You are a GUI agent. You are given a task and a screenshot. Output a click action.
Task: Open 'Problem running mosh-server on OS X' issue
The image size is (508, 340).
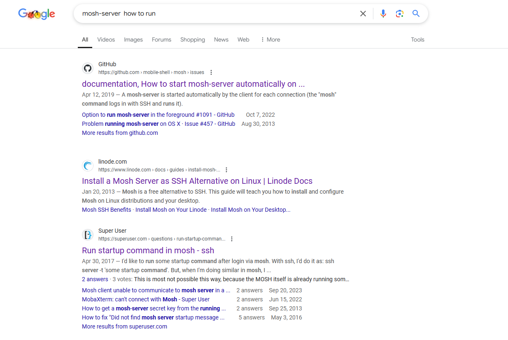(x=158, y=124)
